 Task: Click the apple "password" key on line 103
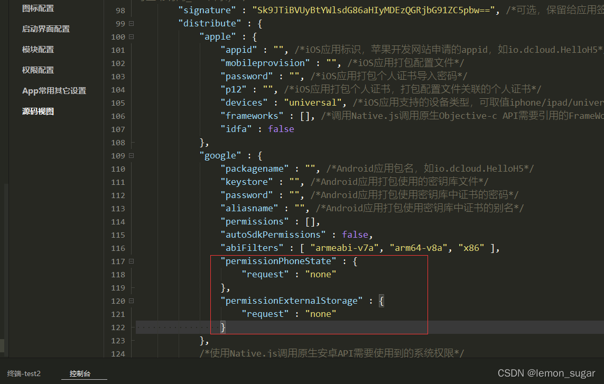[x=247, y=76]
